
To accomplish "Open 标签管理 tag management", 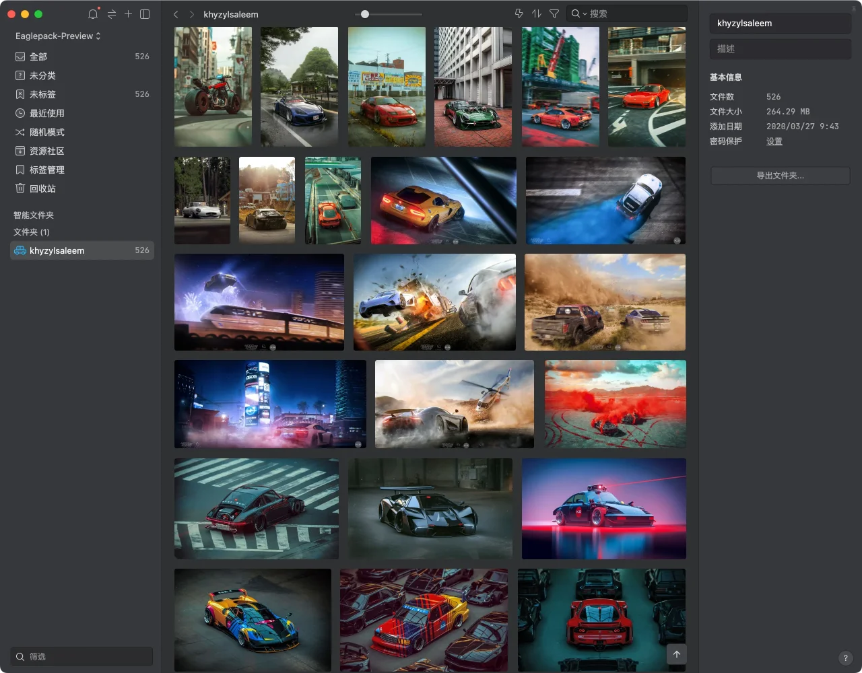I will coord(82,170).
